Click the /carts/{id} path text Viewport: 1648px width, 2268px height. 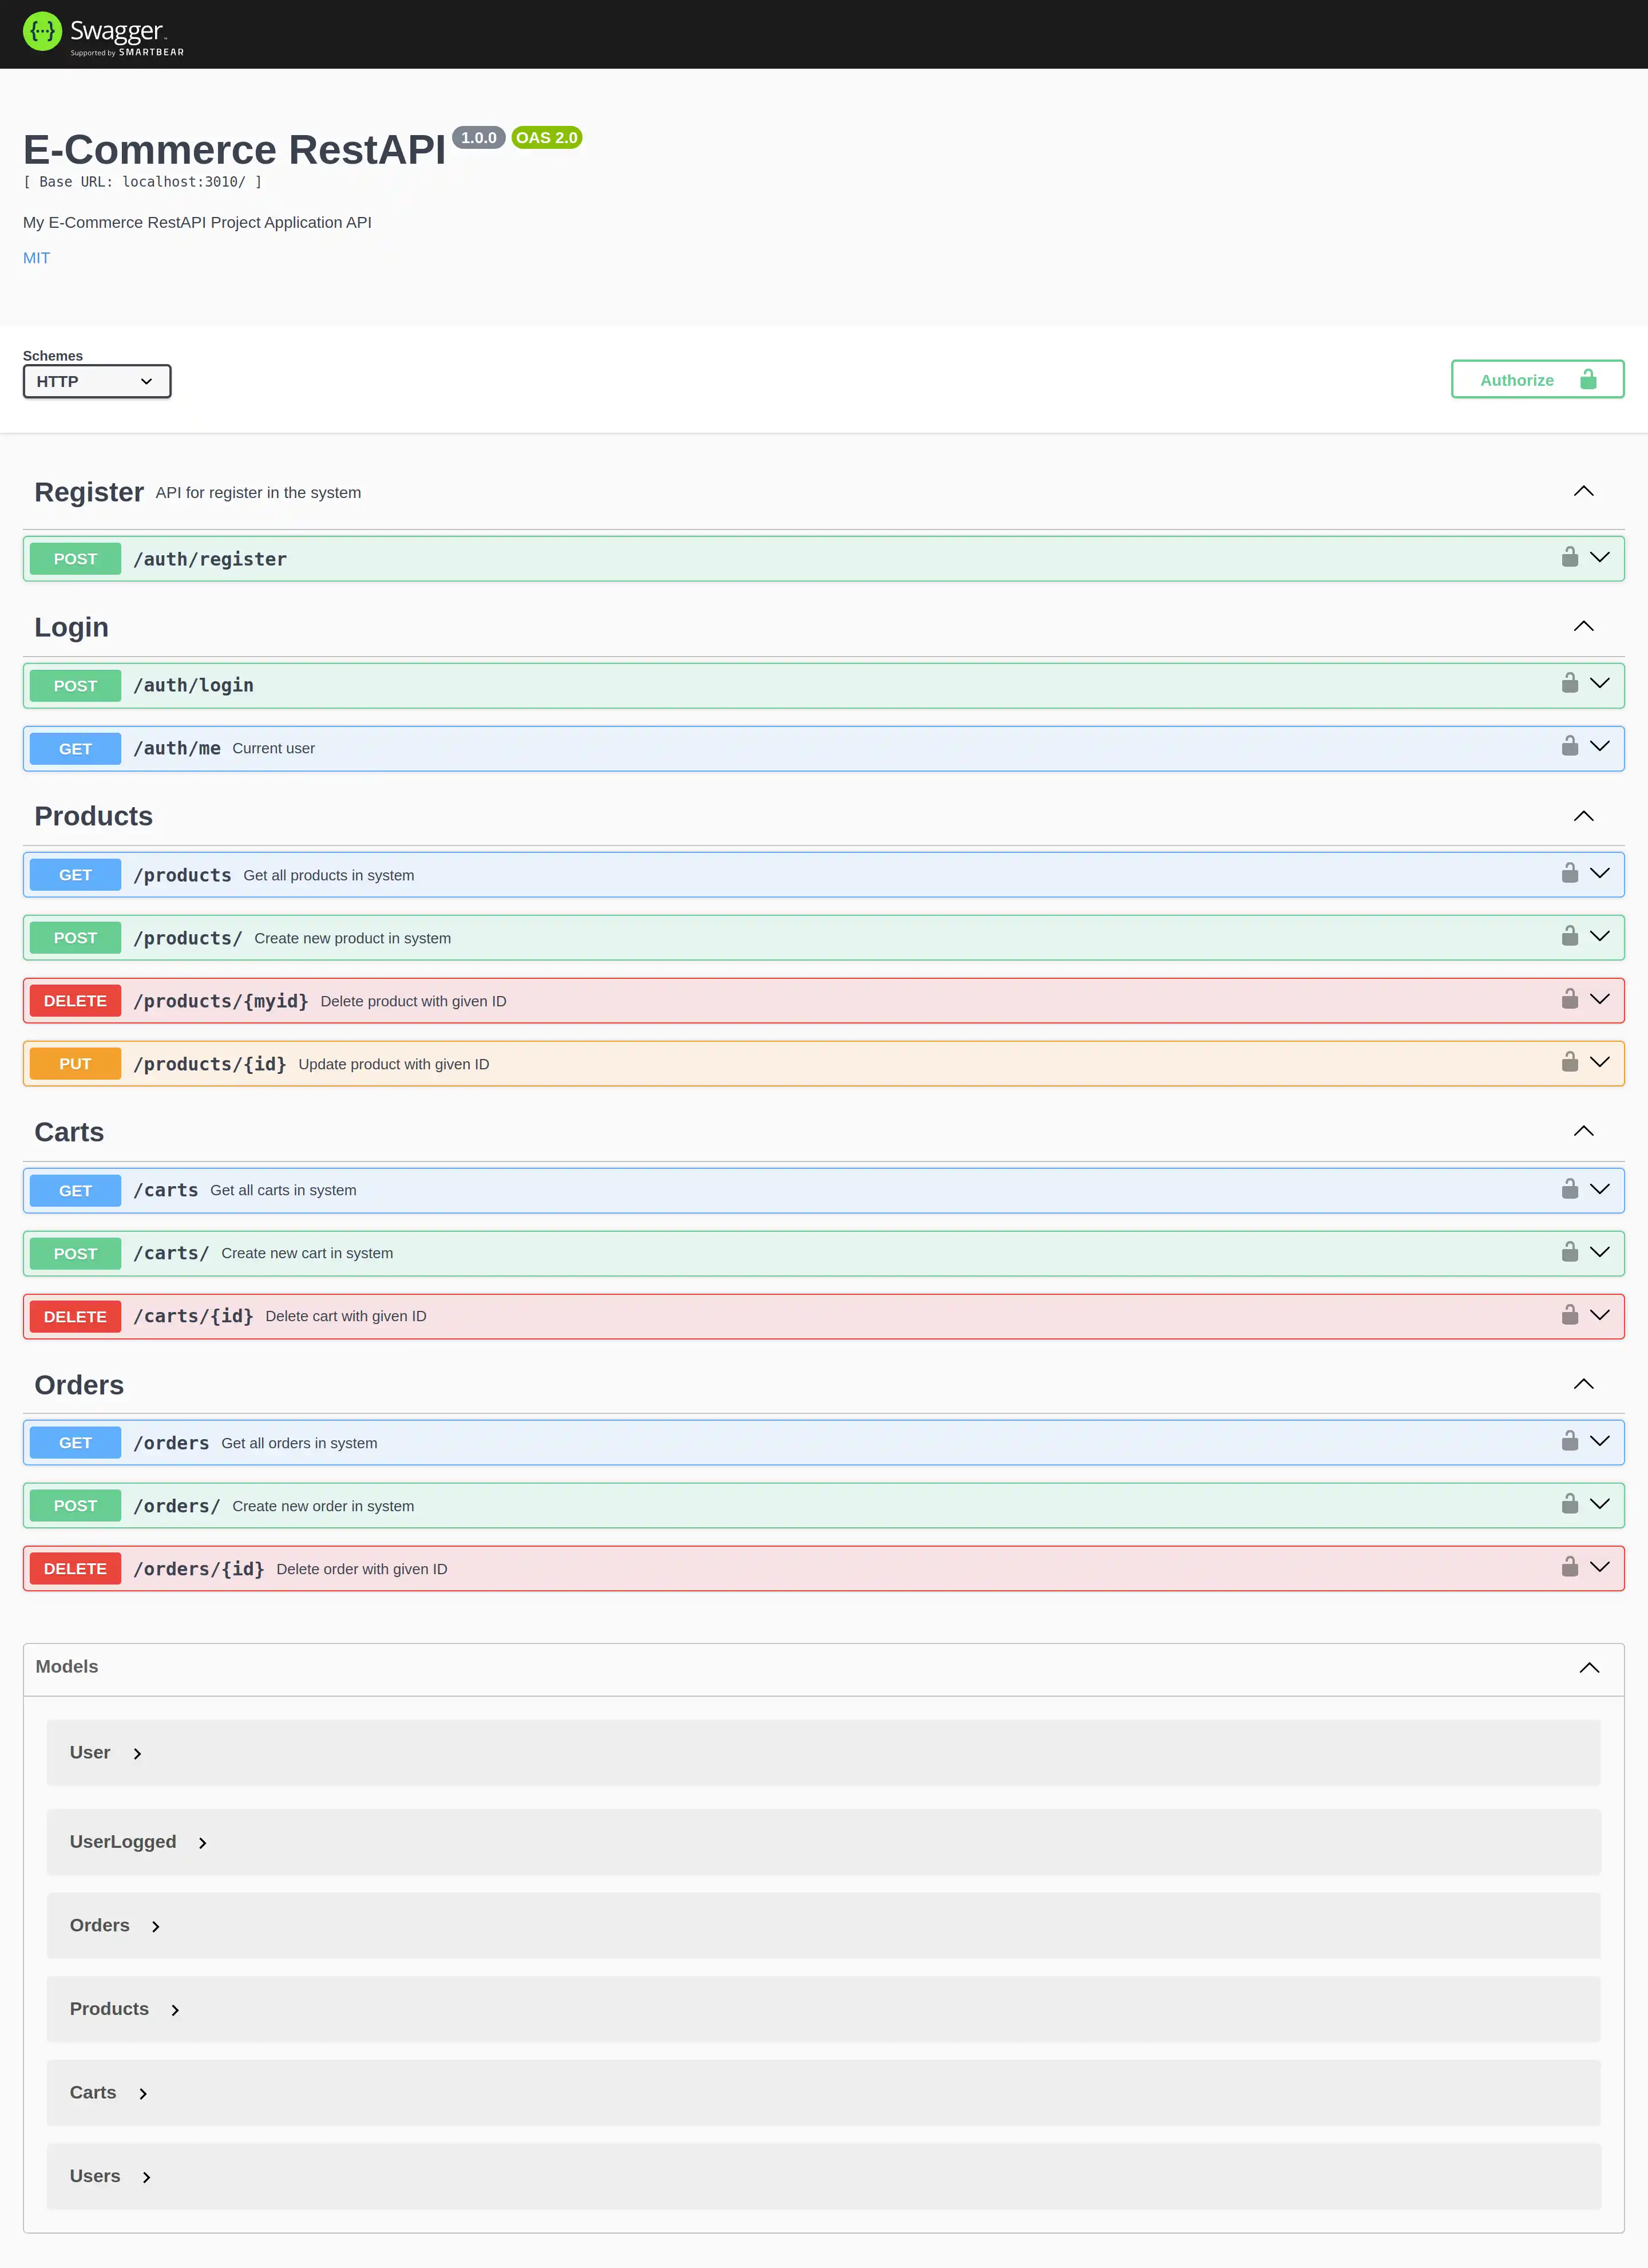point(194,1316)
